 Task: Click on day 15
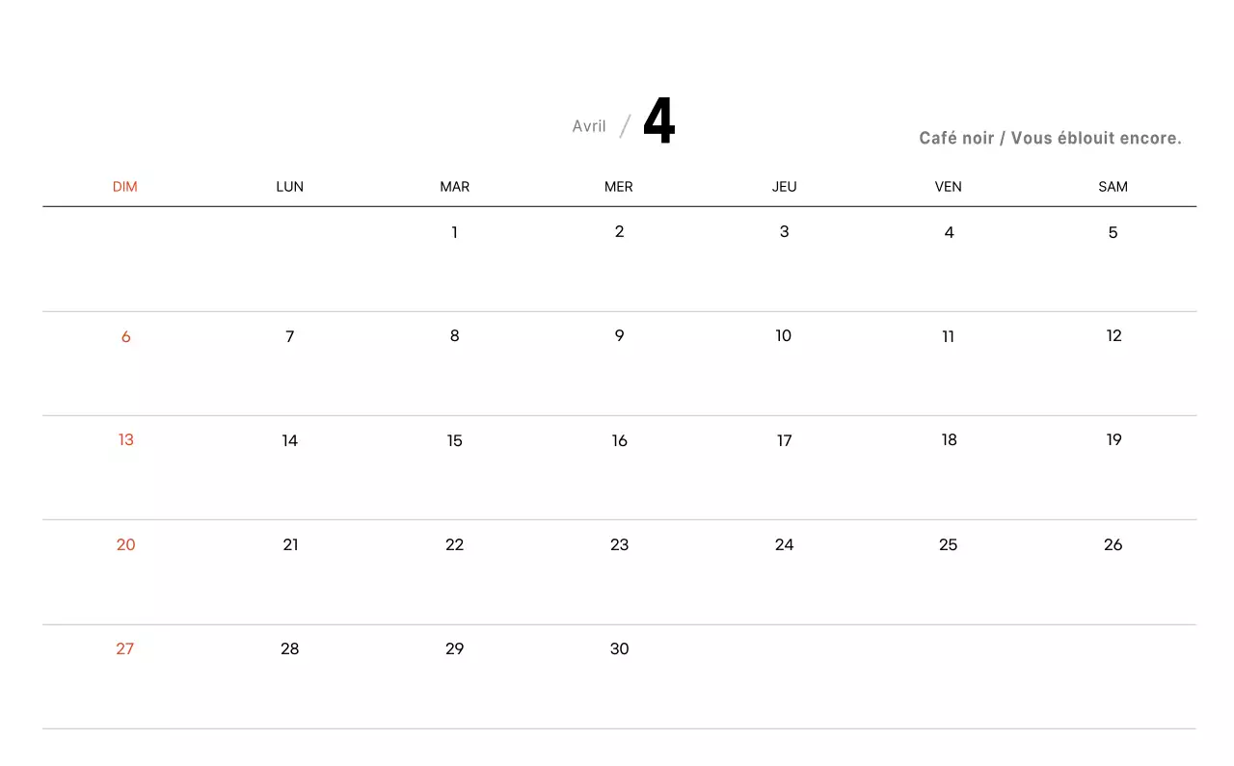point(454,441)
